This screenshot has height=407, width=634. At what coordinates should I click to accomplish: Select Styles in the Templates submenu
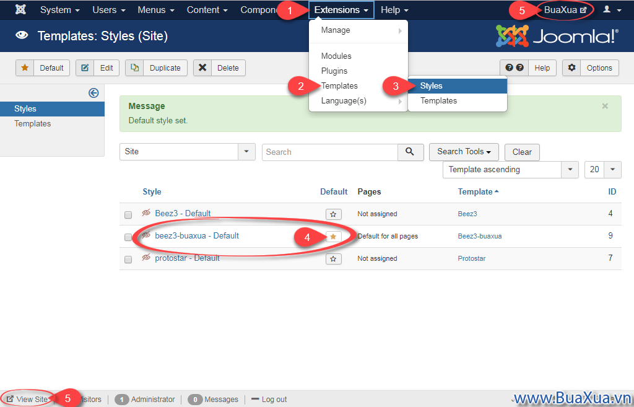(x=458, y=85)
